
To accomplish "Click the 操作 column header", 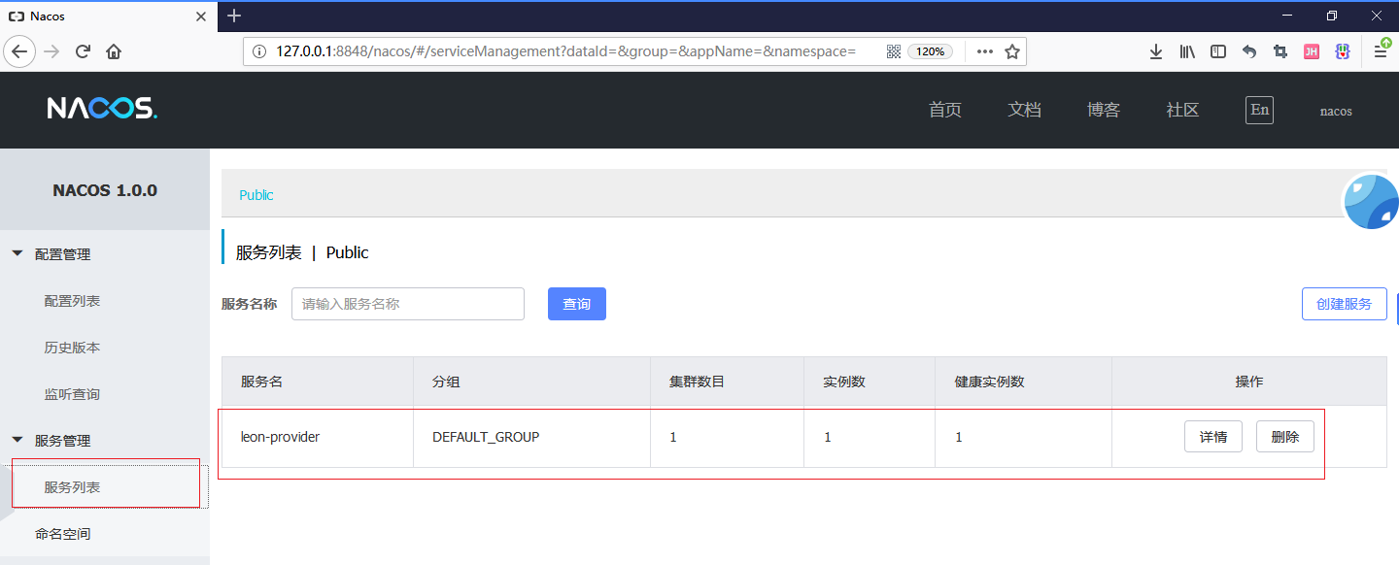I will pyautogui.click(x=1249, y=382).
